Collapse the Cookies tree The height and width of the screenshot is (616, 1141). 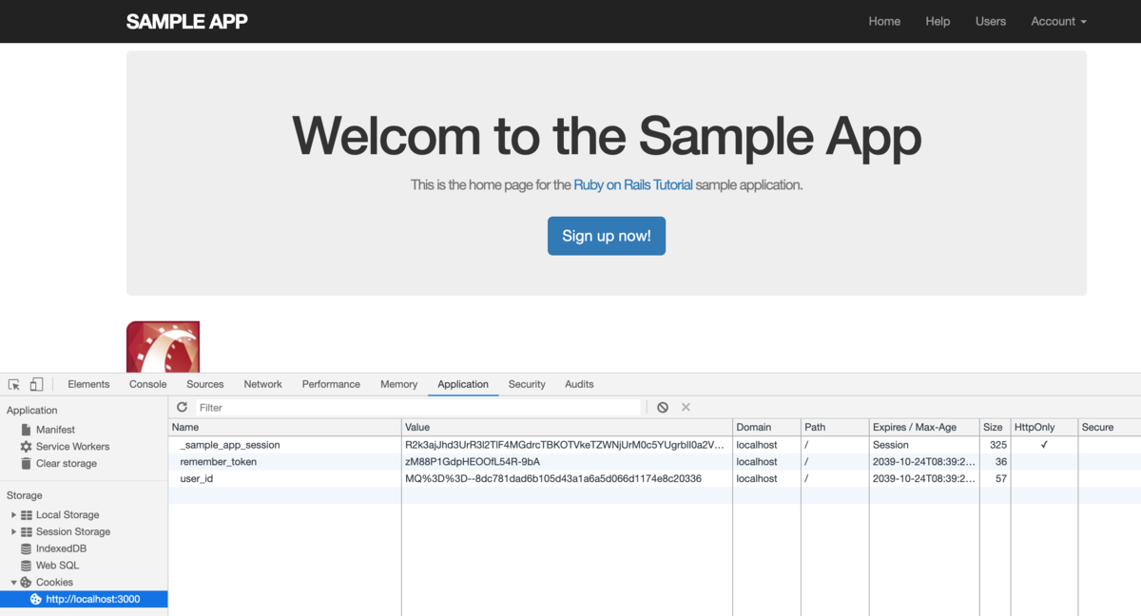point(13,583)
